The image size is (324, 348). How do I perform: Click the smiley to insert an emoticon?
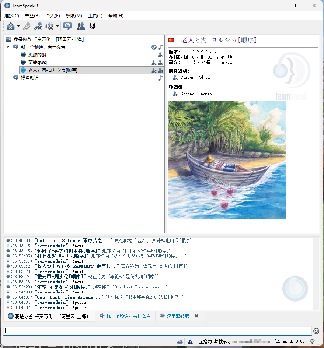coord(316,331)
